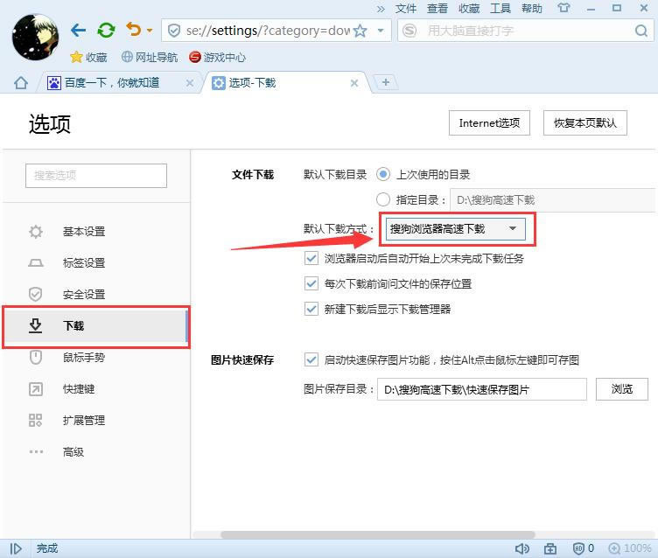Open the 默认下载方式 dropdown
This screenshot has height=558, width=658.
point(456,229)
